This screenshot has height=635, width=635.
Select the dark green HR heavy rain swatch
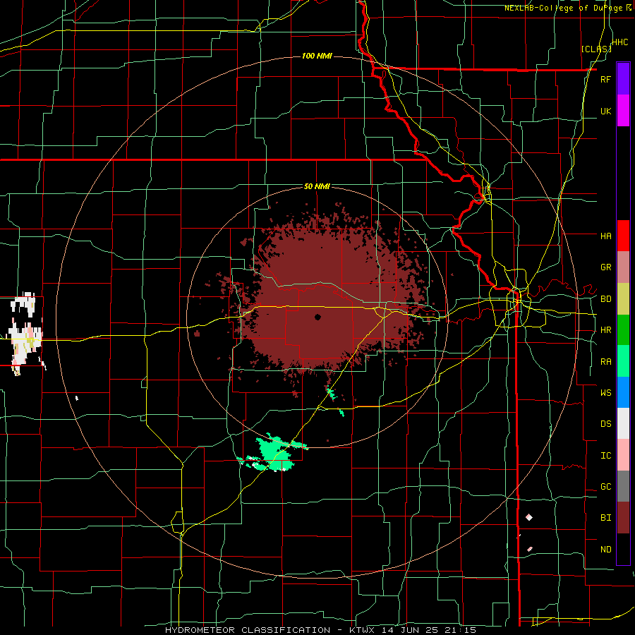point(623,329)
